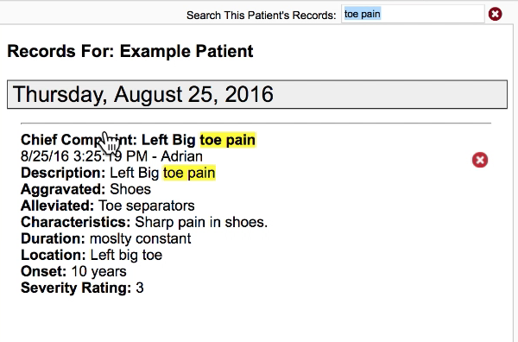Open the Chief Complaint: Left Big toe pain heading
518x342 pixels.
[x=138, y=140]
